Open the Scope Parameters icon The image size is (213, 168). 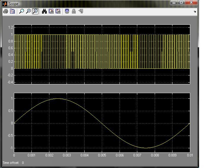(x=12, y=11)
